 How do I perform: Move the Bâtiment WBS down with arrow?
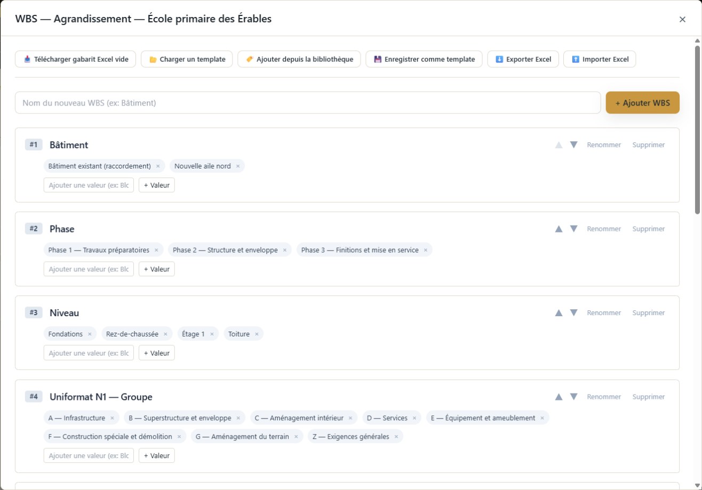[573, 144]
